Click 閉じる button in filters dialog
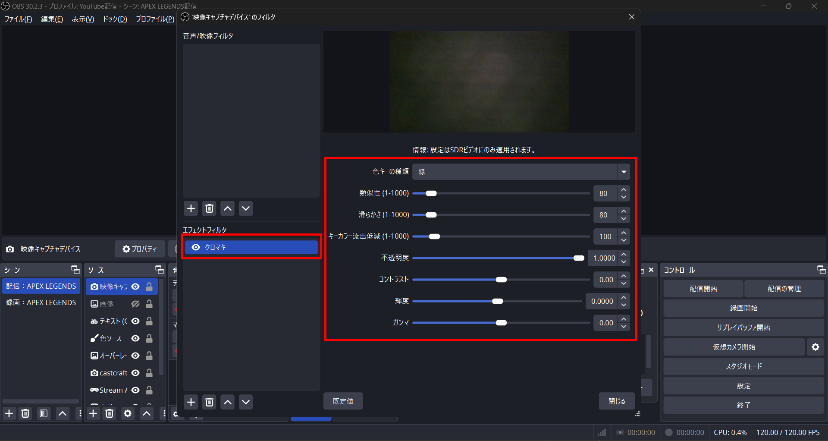 click(617, 401)
